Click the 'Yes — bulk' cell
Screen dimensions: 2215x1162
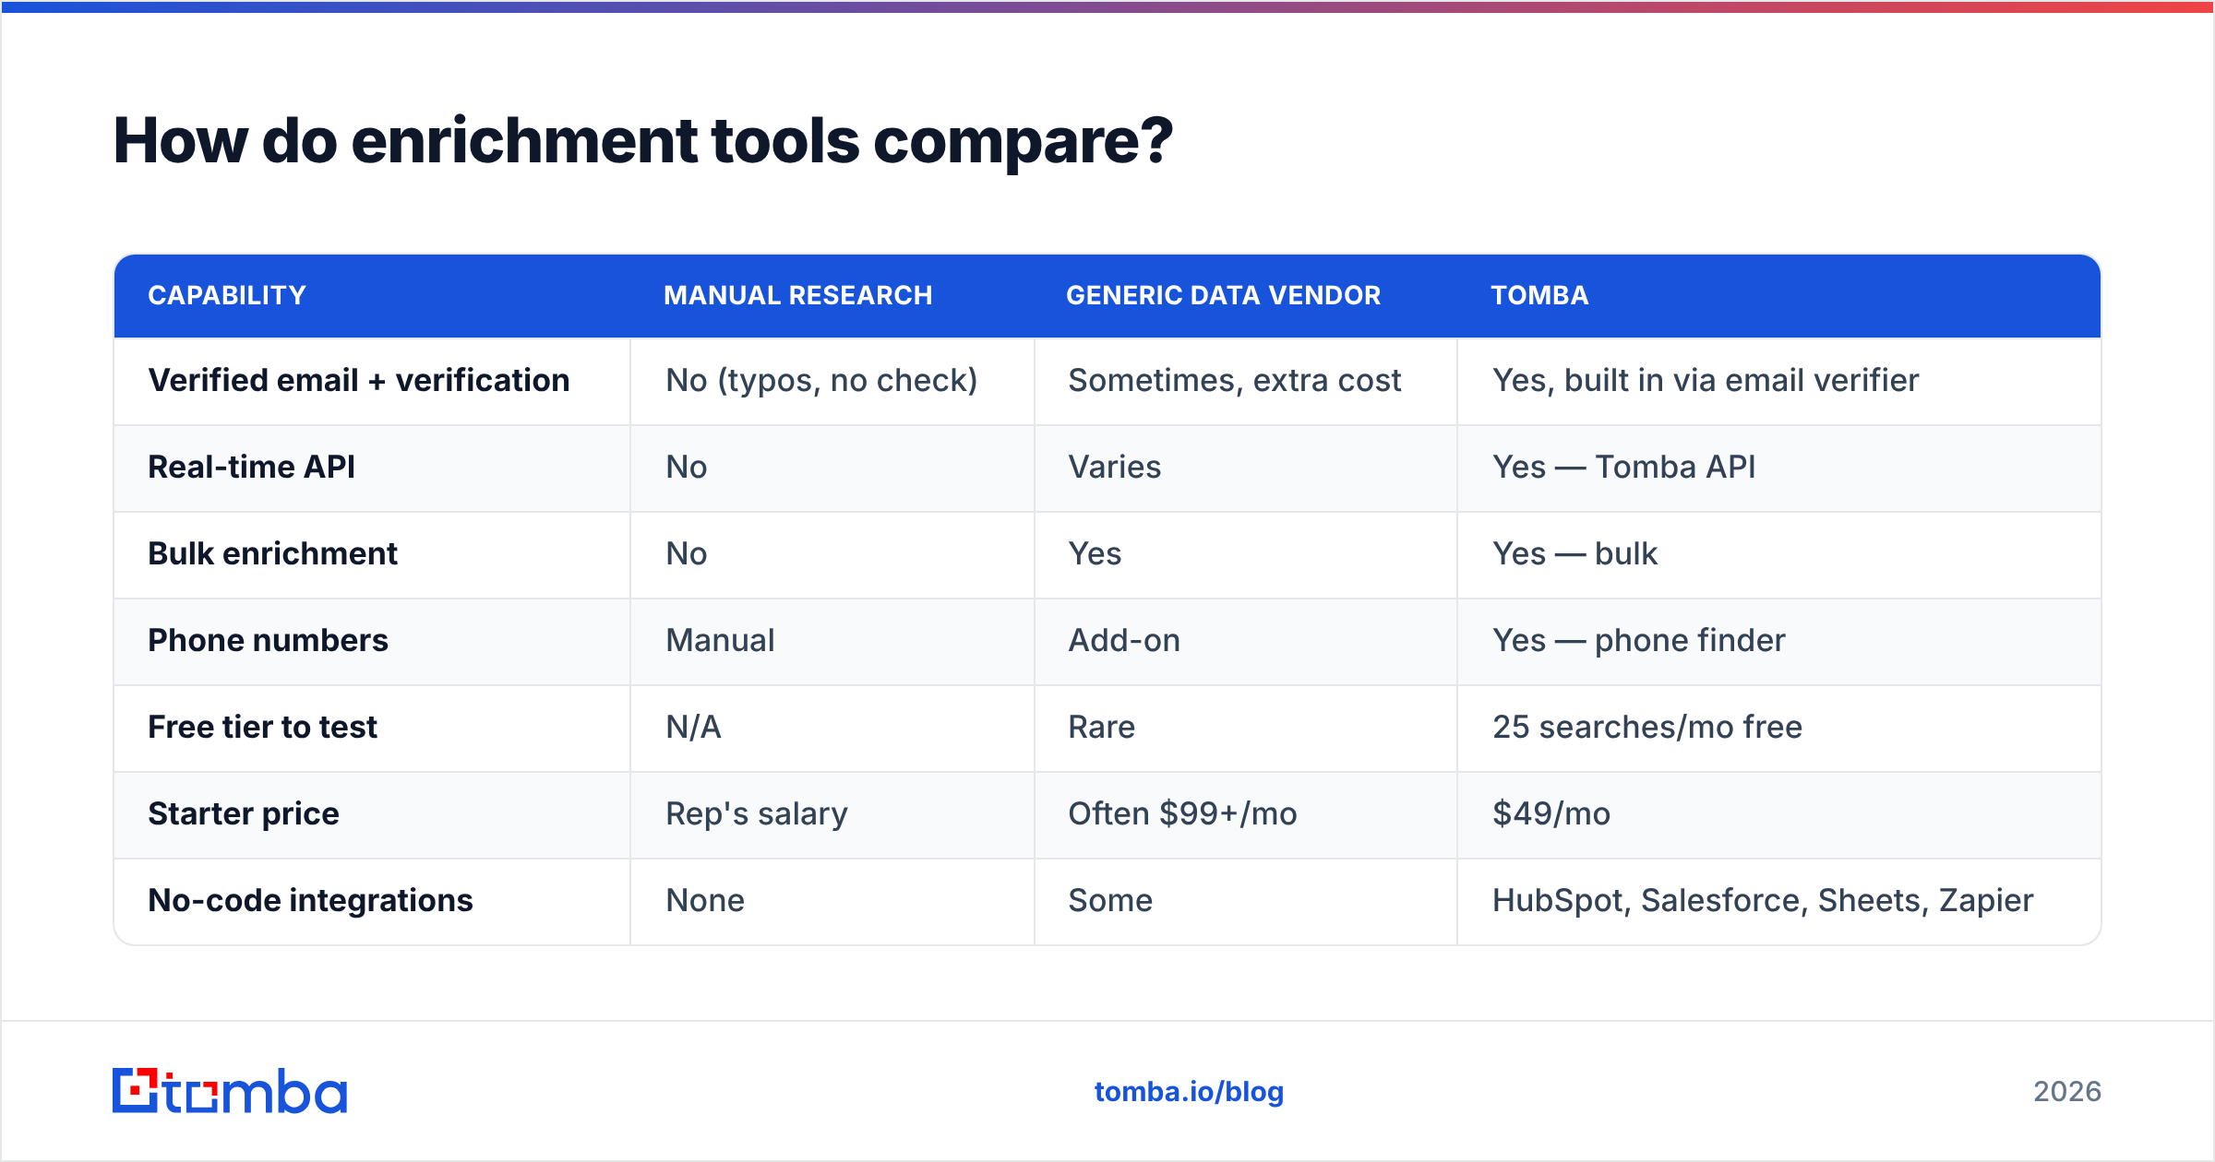coord(1575,553)
